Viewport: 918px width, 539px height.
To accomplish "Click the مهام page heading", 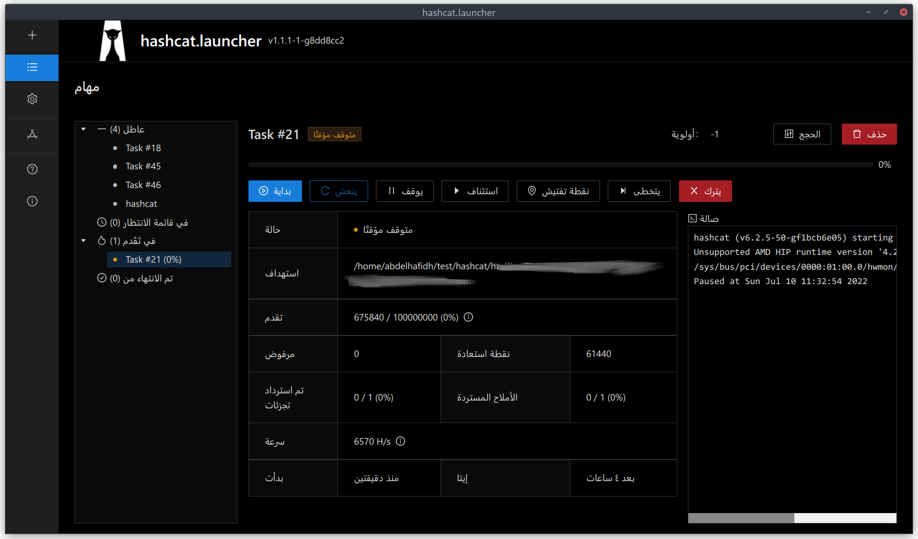I will (x=87, y=87).
